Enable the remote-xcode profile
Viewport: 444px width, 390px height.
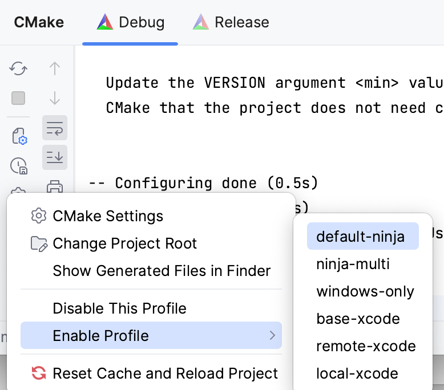point(363,346)
